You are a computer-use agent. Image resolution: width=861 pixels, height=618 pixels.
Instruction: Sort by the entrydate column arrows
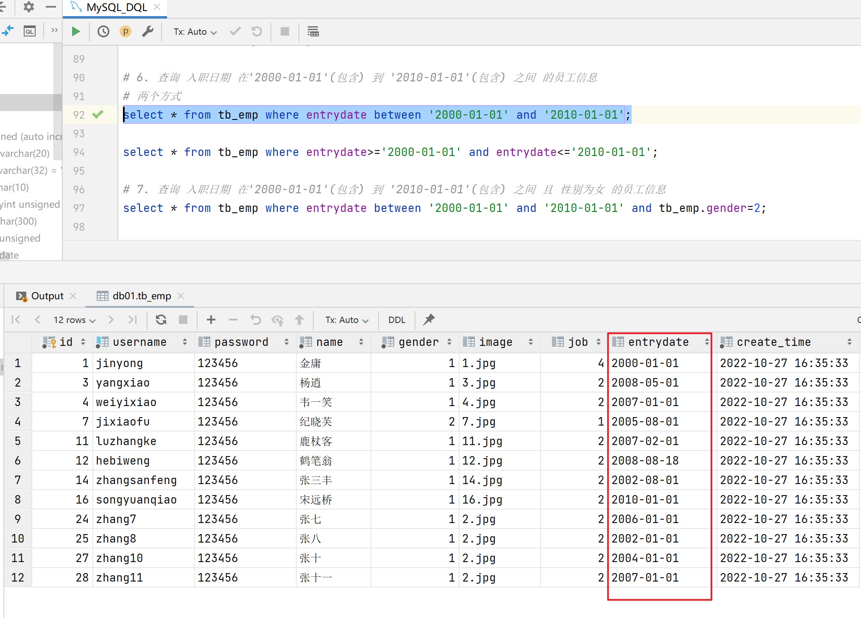click(707, 342)
